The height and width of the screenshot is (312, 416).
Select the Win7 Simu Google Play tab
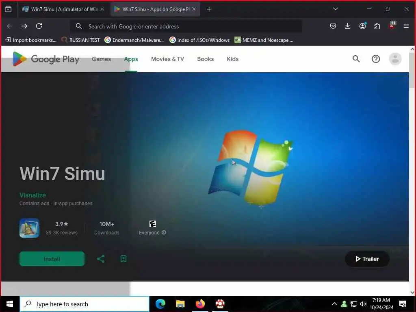(155, 9)
